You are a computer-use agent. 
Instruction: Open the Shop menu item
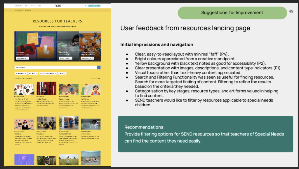tap(39, 6)
